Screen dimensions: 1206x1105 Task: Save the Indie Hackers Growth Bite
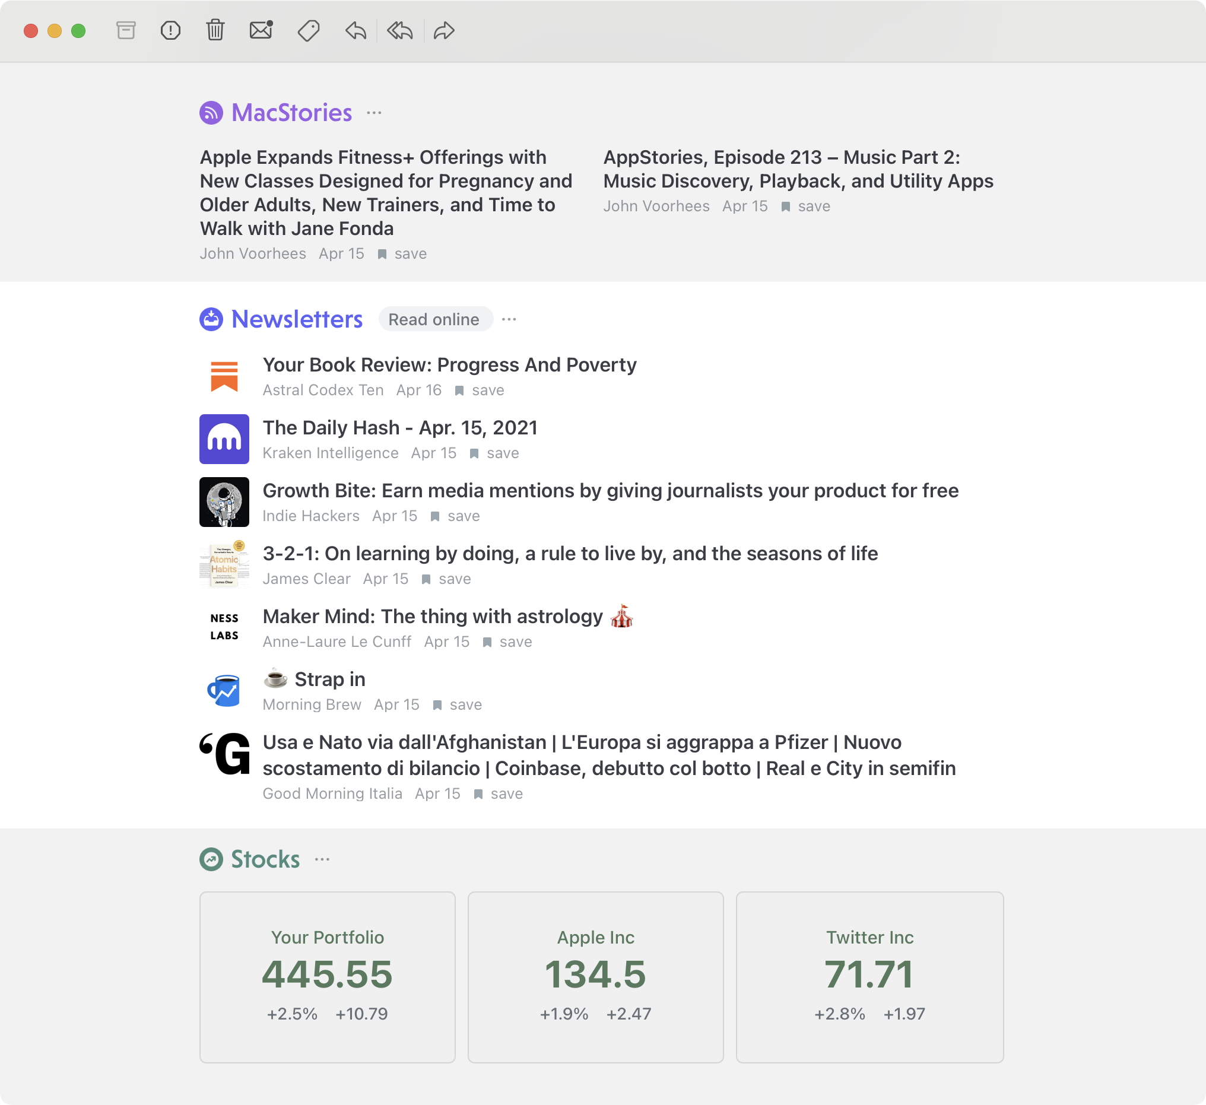pos(455,516)
